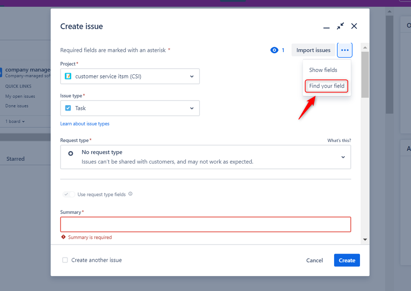Click the Cancel button
This screenshot has width=411, height=291.
[314, 260]
